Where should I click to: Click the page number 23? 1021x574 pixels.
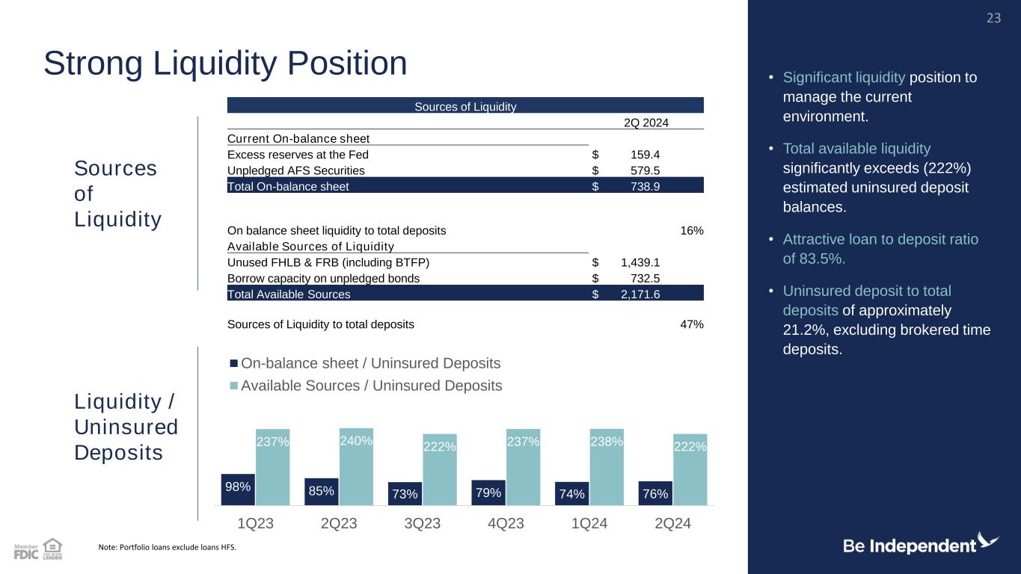tap(993, 18)
